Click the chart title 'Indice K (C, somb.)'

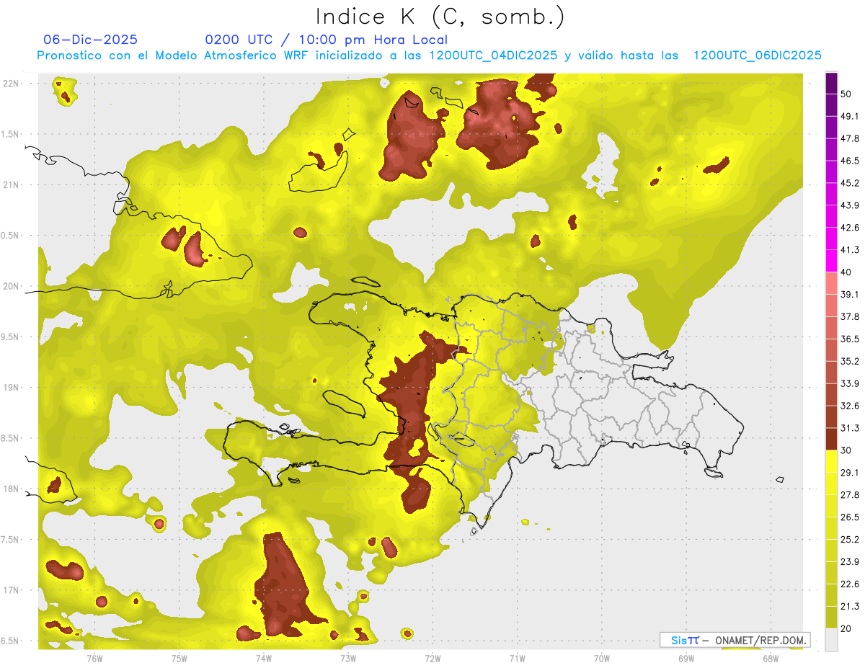coord(440,17)
